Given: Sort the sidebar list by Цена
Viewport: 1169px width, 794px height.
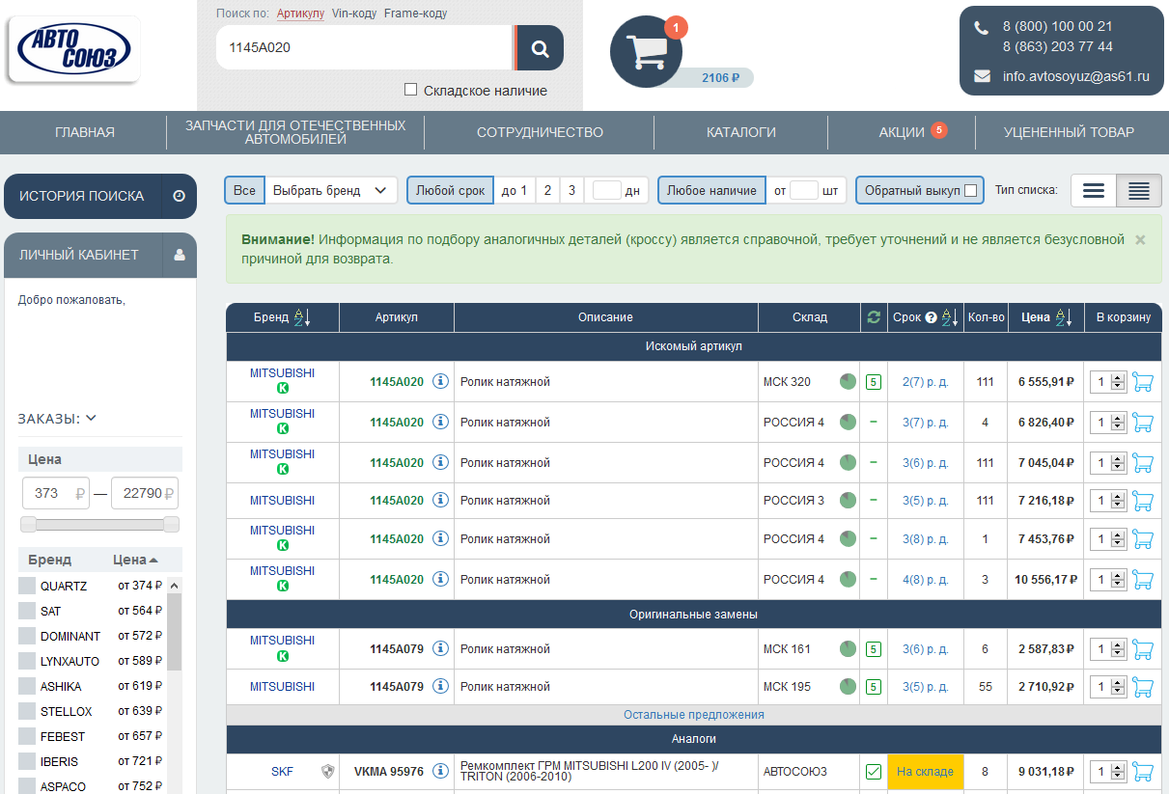Looking at the screenshot, I should [x=134, y=560].
